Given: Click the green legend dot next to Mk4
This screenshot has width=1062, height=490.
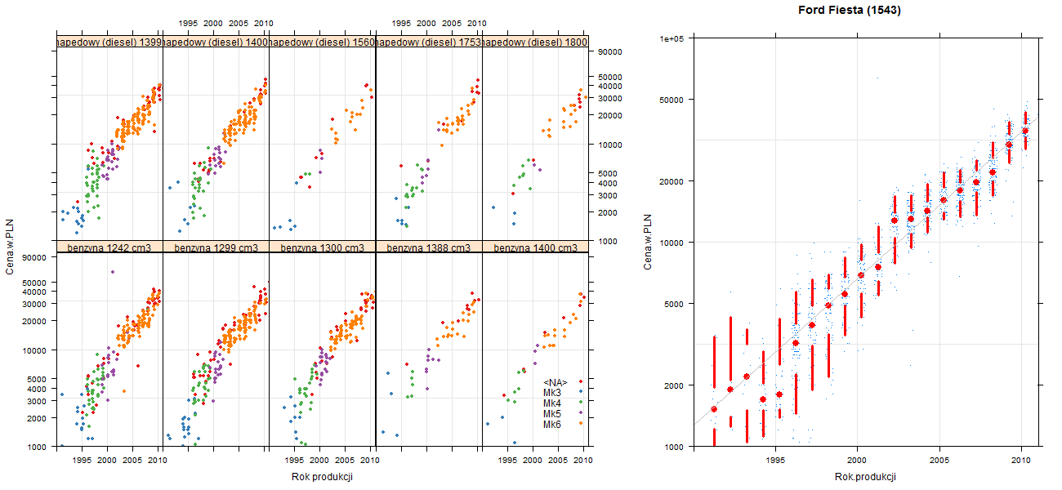Looking at the screenshot, I should [x=579, y=403].
